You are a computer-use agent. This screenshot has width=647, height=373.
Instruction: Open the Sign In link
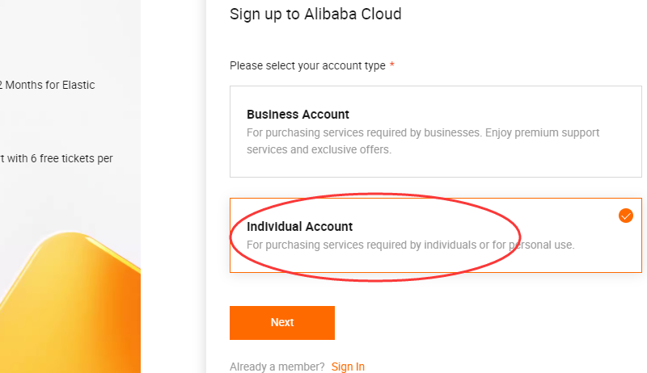pos(348,367)
